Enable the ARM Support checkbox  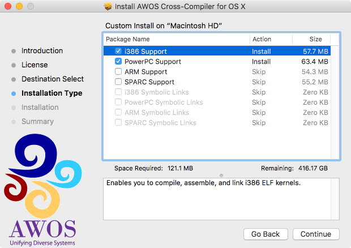[118, 71]
